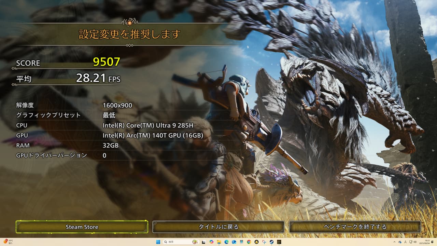This screenshot has width=437, height=246.
Task: Click the グラフィックプリセット label
Action: pos(48,115)
